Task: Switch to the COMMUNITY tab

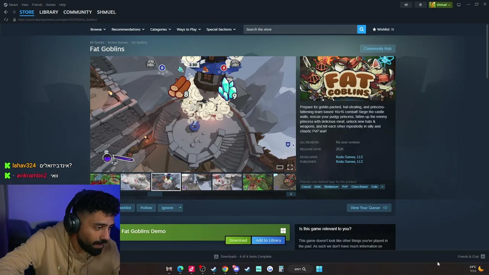Action: click(78, 12)
